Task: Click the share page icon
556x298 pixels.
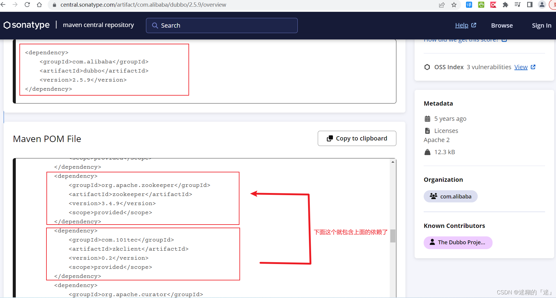Action: (x=442, y=5)
